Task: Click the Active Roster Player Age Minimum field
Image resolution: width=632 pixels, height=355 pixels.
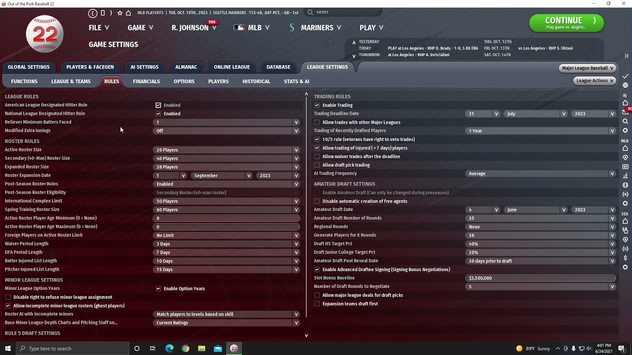Action: (227, 218)
